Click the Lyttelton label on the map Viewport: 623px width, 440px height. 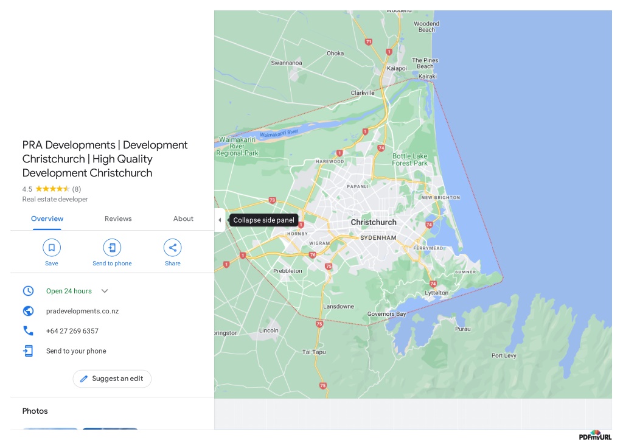tap(437, 293)
